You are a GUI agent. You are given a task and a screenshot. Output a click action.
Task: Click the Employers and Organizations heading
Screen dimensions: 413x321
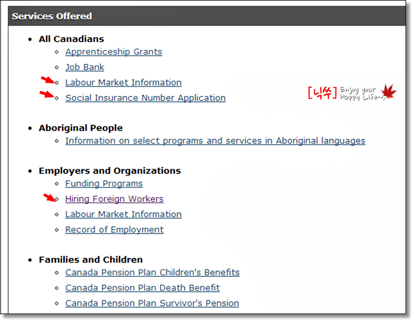(110, 171)
